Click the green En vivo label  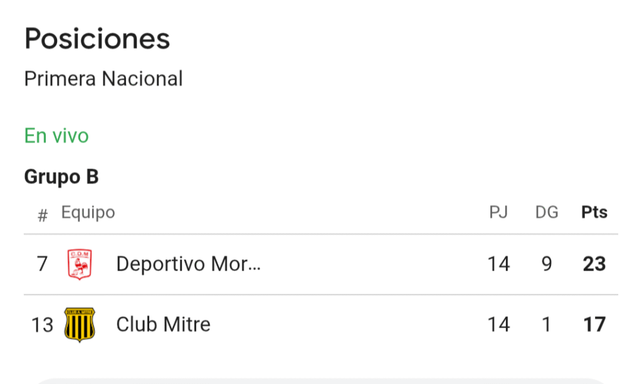coord(56,136)
